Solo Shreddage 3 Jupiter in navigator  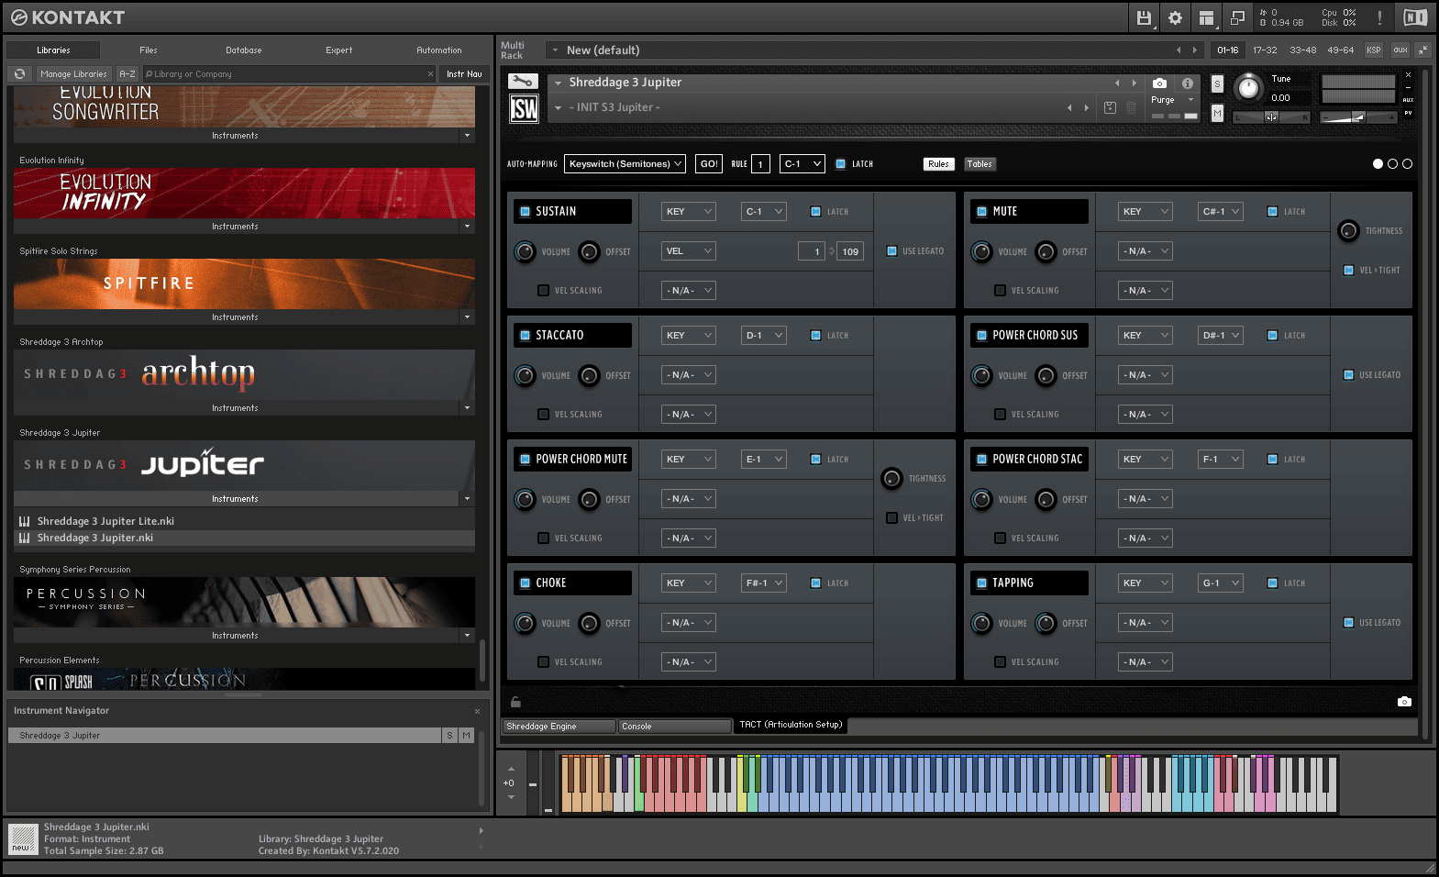(449, 736)
